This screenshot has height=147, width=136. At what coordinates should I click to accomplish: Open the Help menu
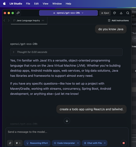coord(69,4)
